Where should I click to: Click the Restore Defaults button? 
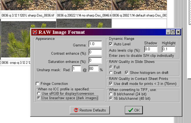point(90,110)
